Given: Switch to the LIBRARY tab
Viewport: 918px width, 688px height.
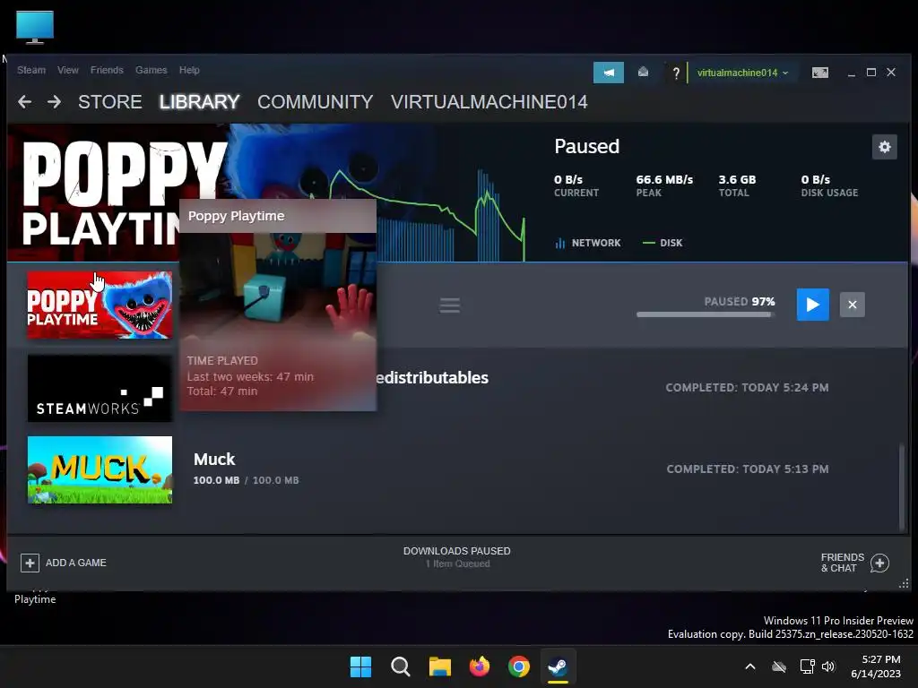Looking at the screenshot, I should (199, 102).
